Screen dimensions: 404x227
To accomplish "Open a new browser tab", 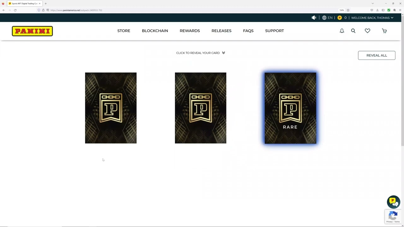I will coord(45,3).
